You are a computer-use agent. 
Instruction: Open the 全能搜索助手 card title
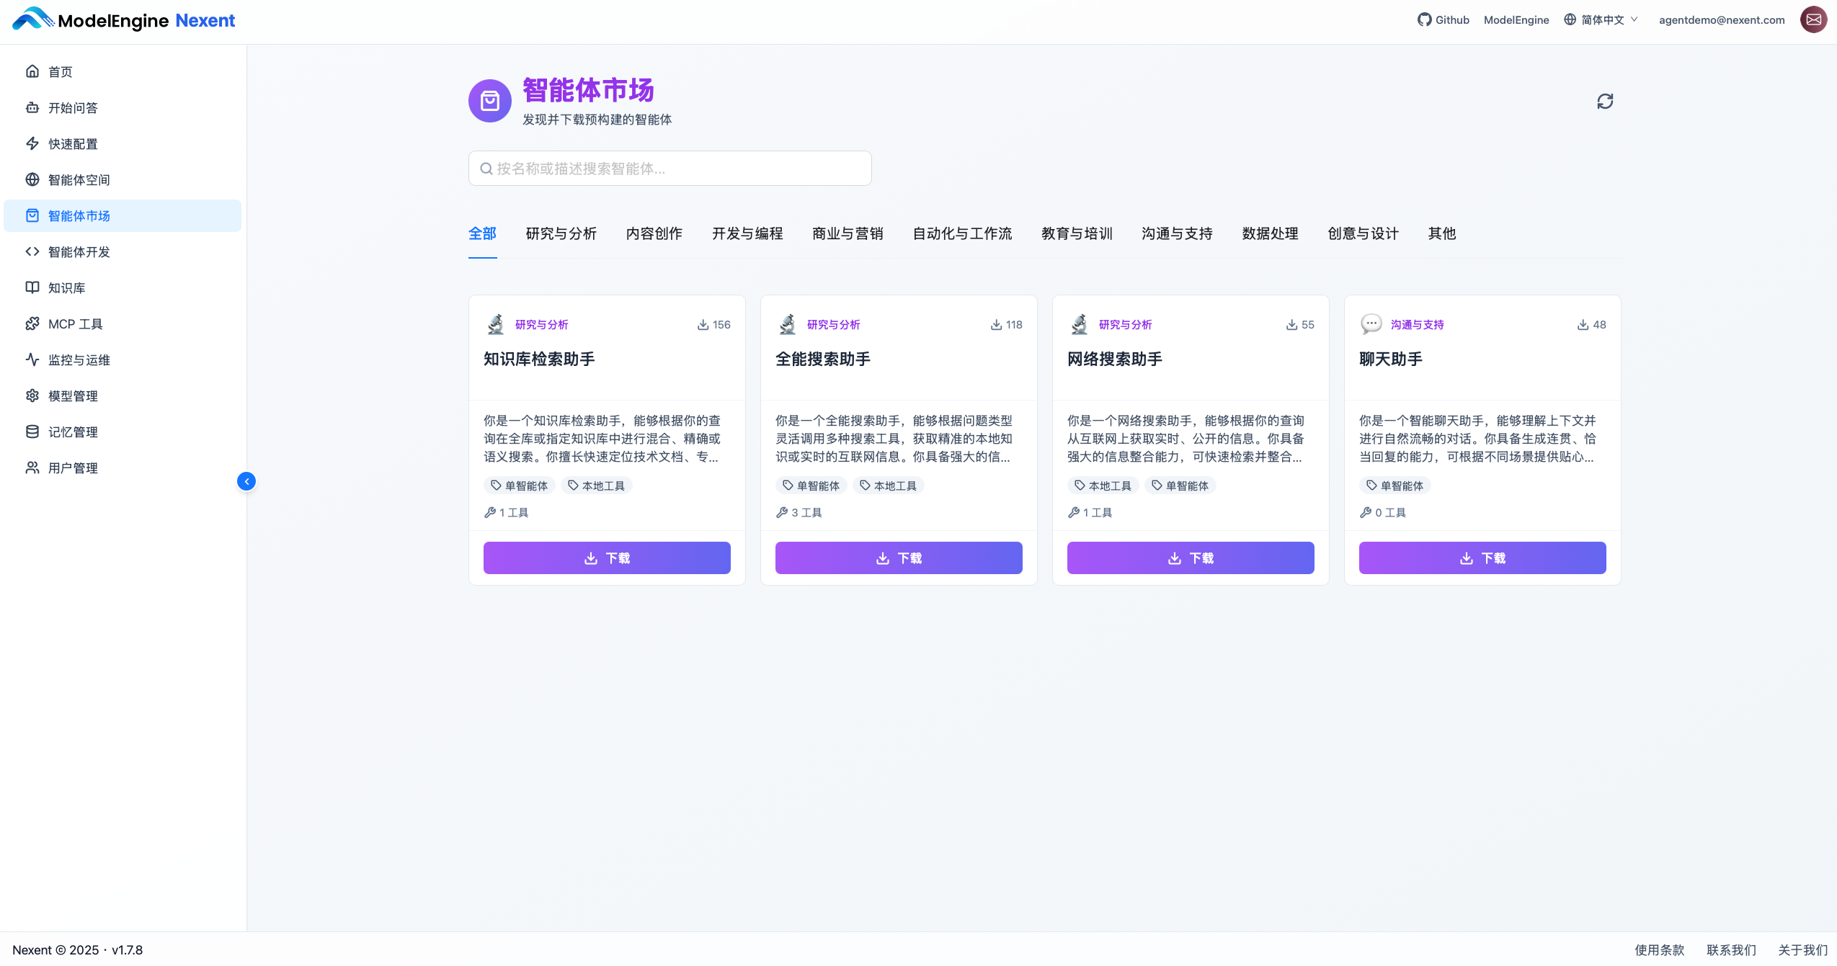(x=823, y=359)
